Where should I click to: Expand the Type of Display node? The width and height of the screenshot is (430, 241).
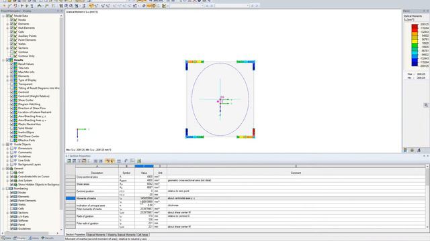click(x=7, y=80)
